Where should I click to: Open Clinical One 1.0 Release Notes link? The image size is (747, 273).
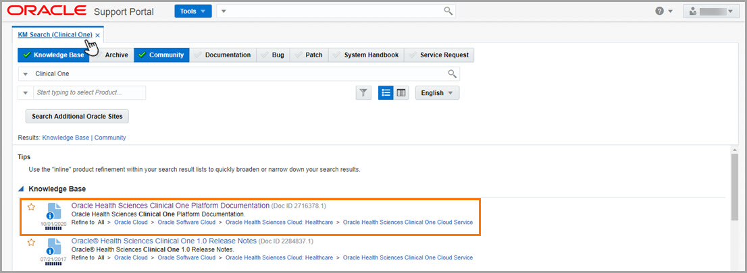point(164,241)
